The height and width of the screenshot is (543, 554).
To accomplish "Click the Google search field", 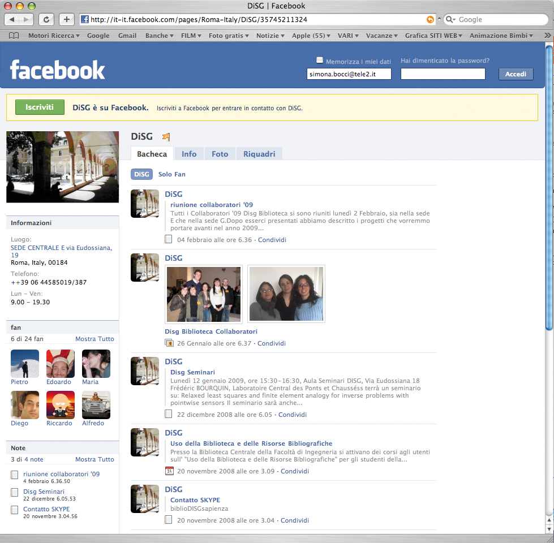I will click(x=496, y=19).
